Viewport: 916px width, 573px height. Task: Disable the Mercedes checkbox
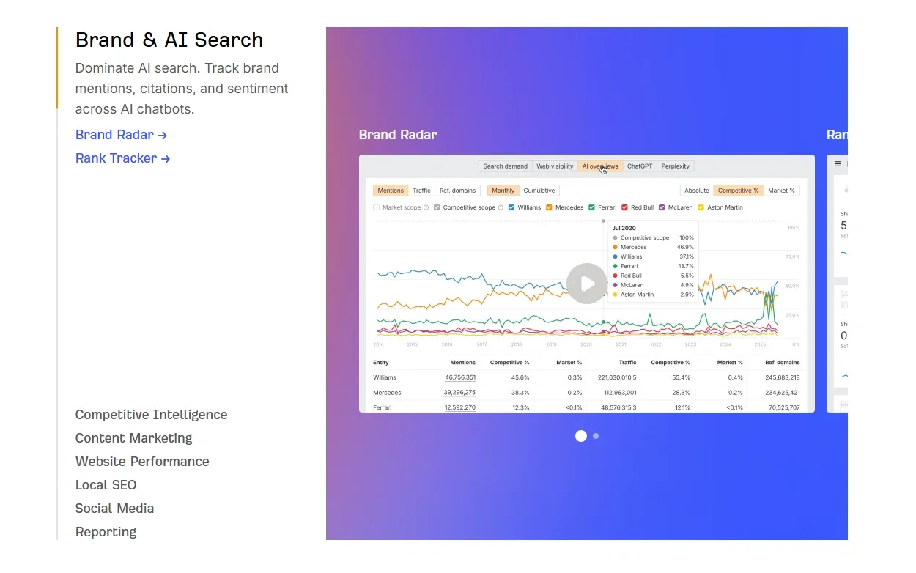tap(550, 207)
